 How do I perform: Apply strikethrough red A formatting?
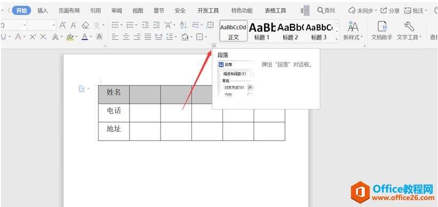click(x=18, y=36)
